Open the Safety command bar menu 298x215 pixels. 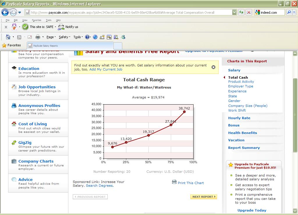[x=64, y=37]
